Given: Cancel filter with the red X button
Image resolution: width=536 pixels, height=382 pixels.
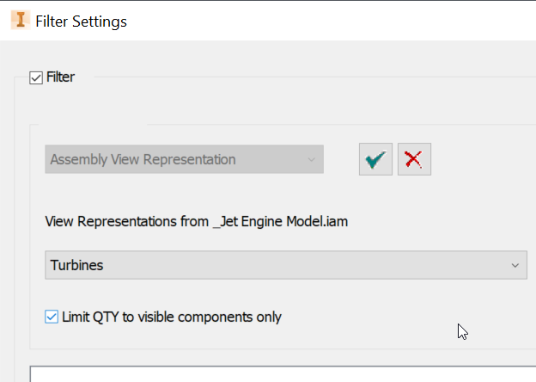Looking at the screenshot, I should (414, 159).
